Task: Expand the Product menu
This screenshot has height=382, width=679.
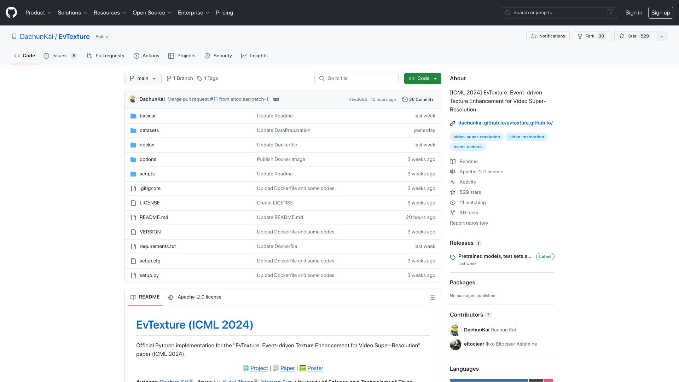Action: tap(38, 13)
